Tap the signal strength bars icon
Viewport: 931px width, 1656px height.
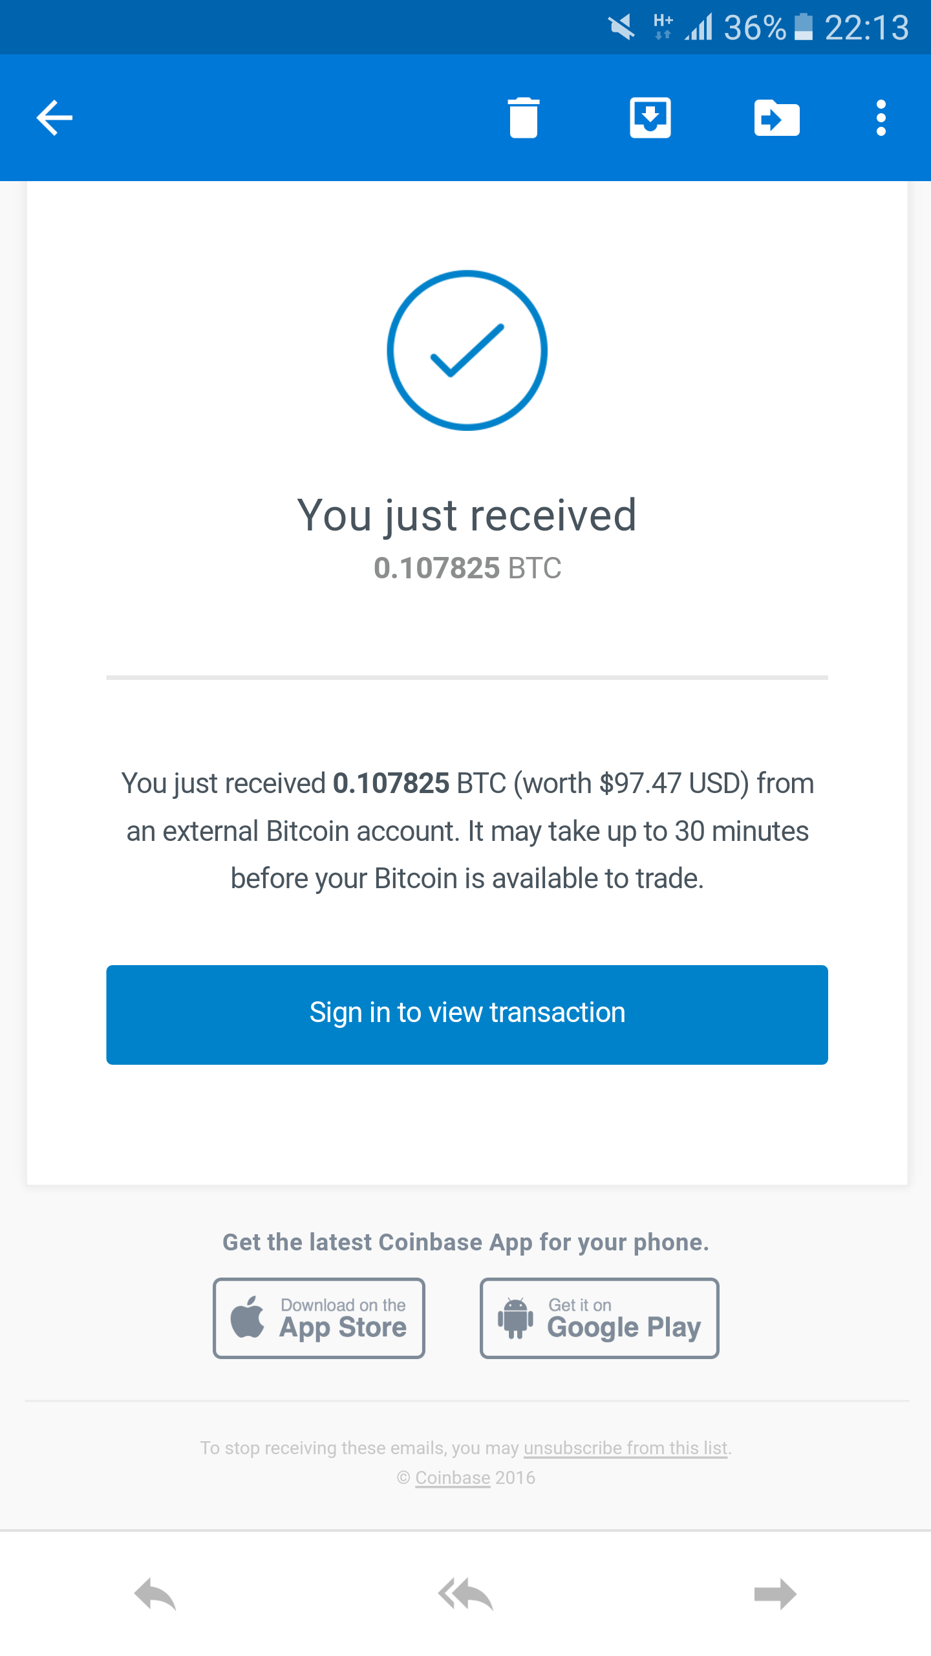[x=699, y=27]
